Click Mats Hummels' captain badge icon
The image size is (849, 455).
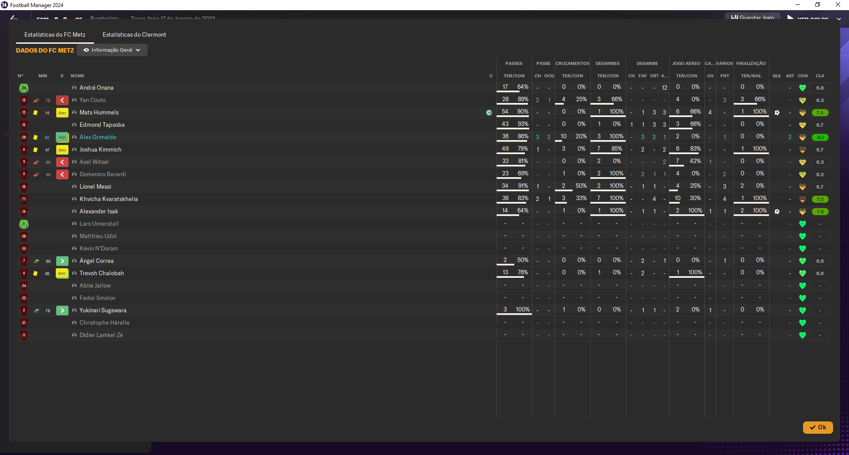coord(489,113)
